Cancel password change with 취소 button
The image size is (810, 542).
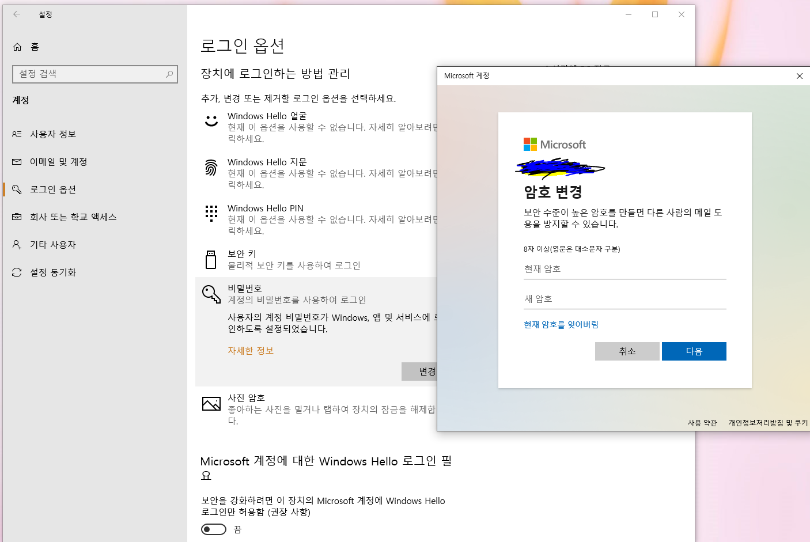pos(627,351)
